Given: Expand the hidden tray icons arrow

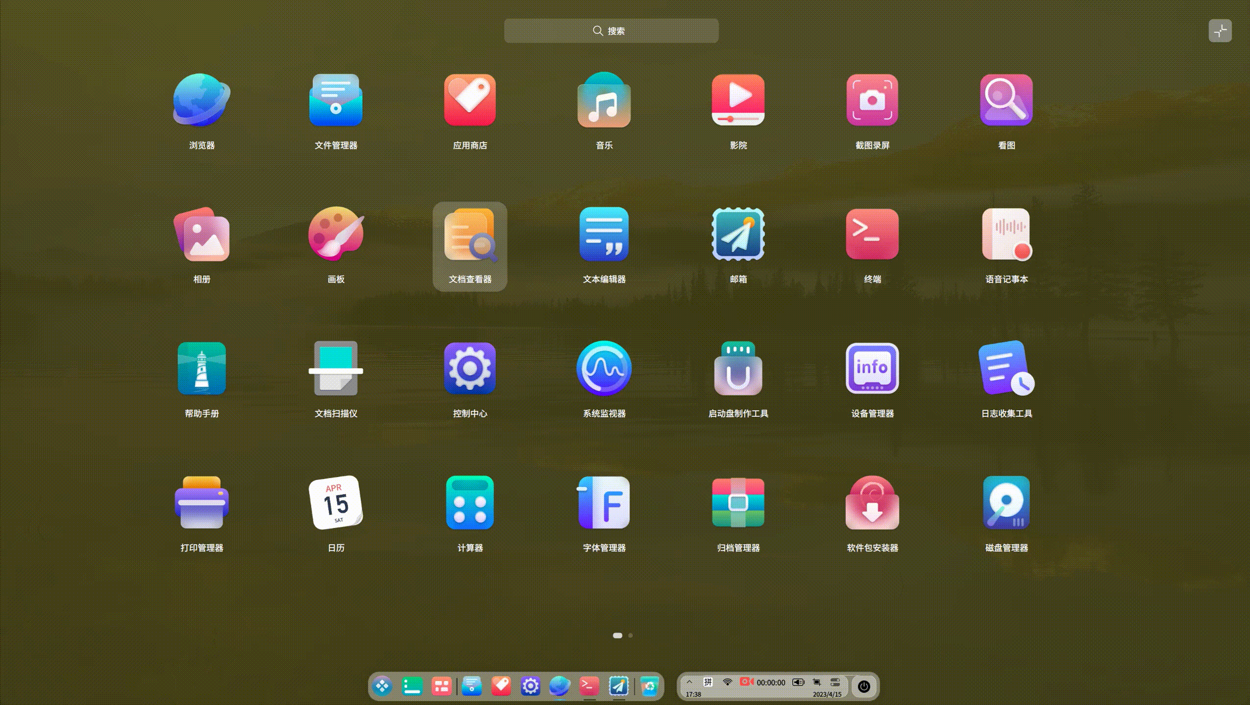Looking at the screenshot, I should pyautogui.click(x=689, y=682).
